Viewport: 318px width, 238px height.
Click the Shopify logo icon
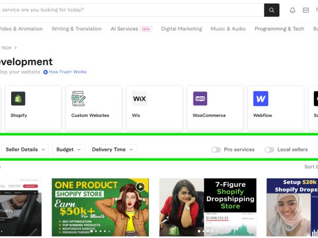pyautogui.click(x=18, y=98)
